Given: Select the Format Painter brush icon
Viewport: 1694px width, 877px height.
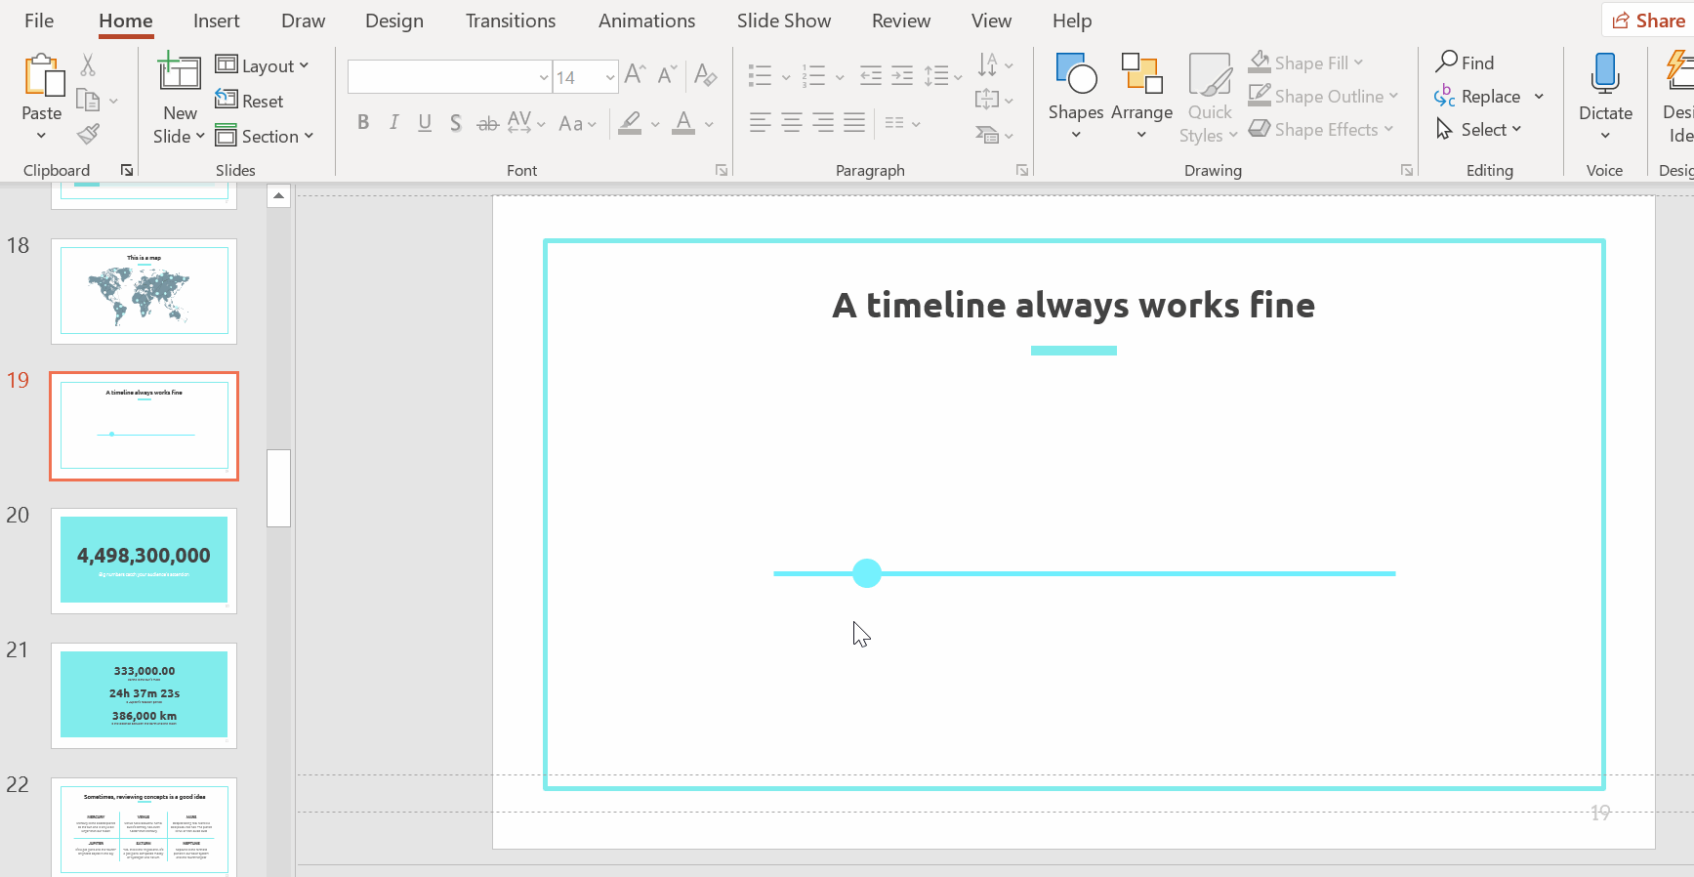Looking at the screenshot, I should coord(88,134).
